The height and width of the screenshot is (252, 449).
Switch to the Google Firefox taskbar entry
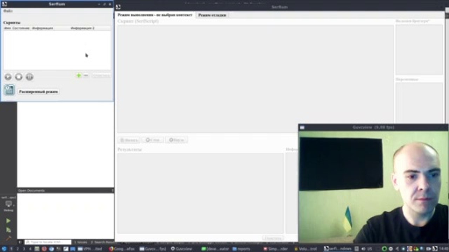(x=122, y=249)
